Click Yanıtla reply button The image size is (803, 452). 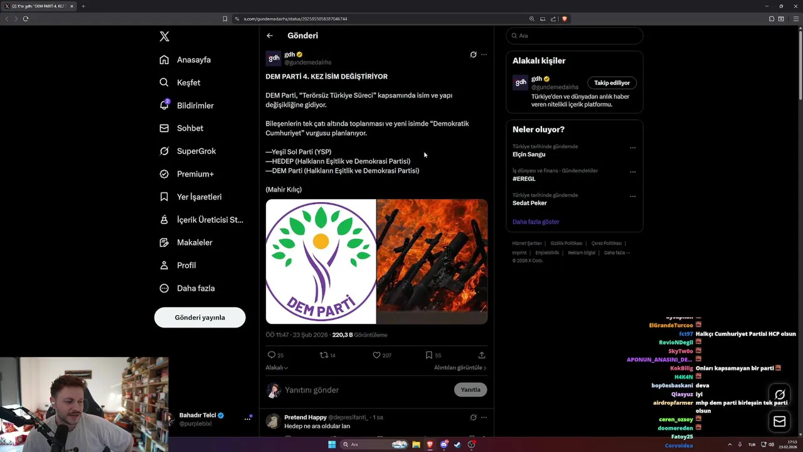tap(471, 390)
